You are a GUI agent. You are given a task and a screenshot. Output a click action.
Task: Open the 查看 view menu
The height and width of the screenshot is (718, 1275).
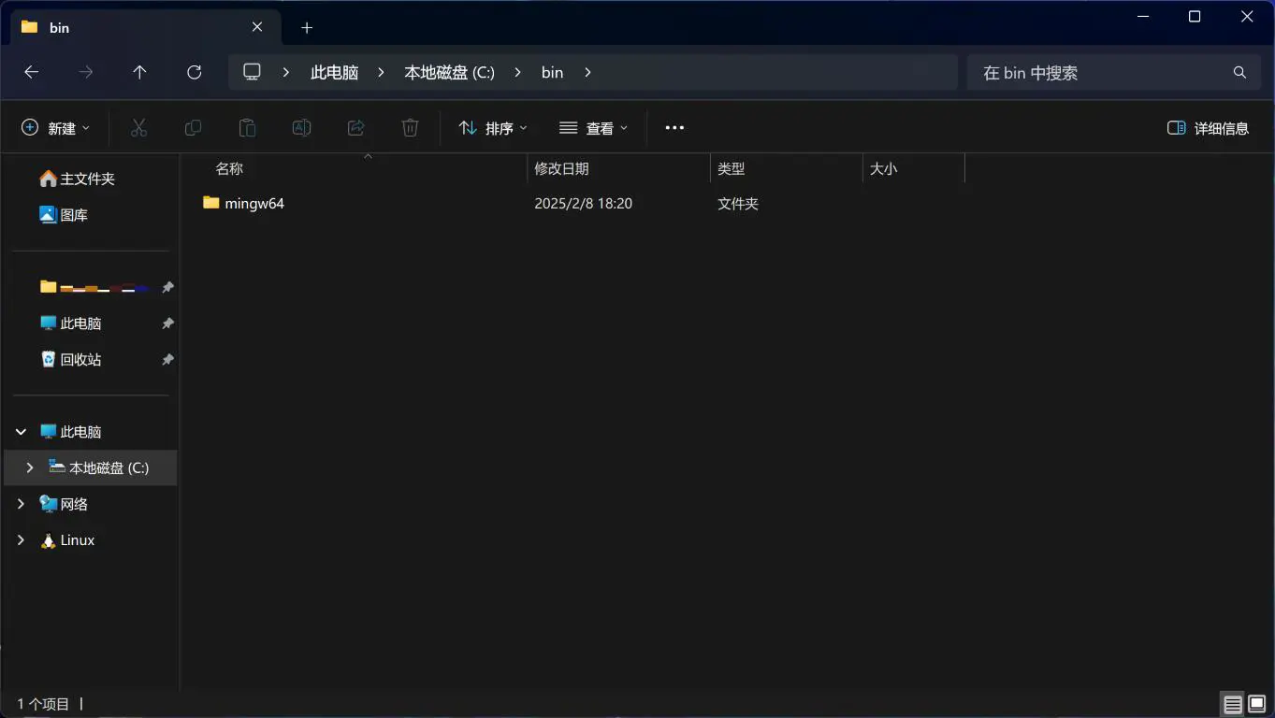point(593,128)
